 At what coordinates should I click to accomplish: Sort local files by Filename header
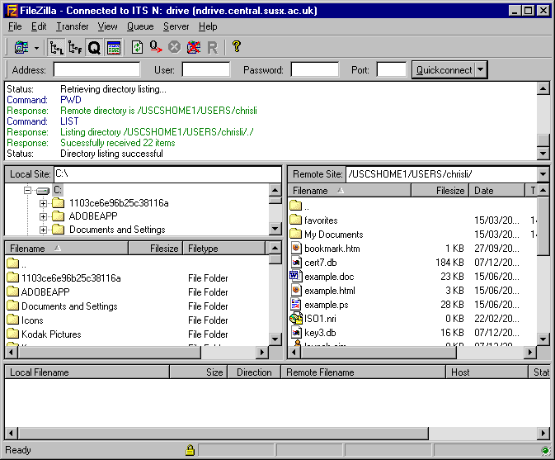(66, 248)
